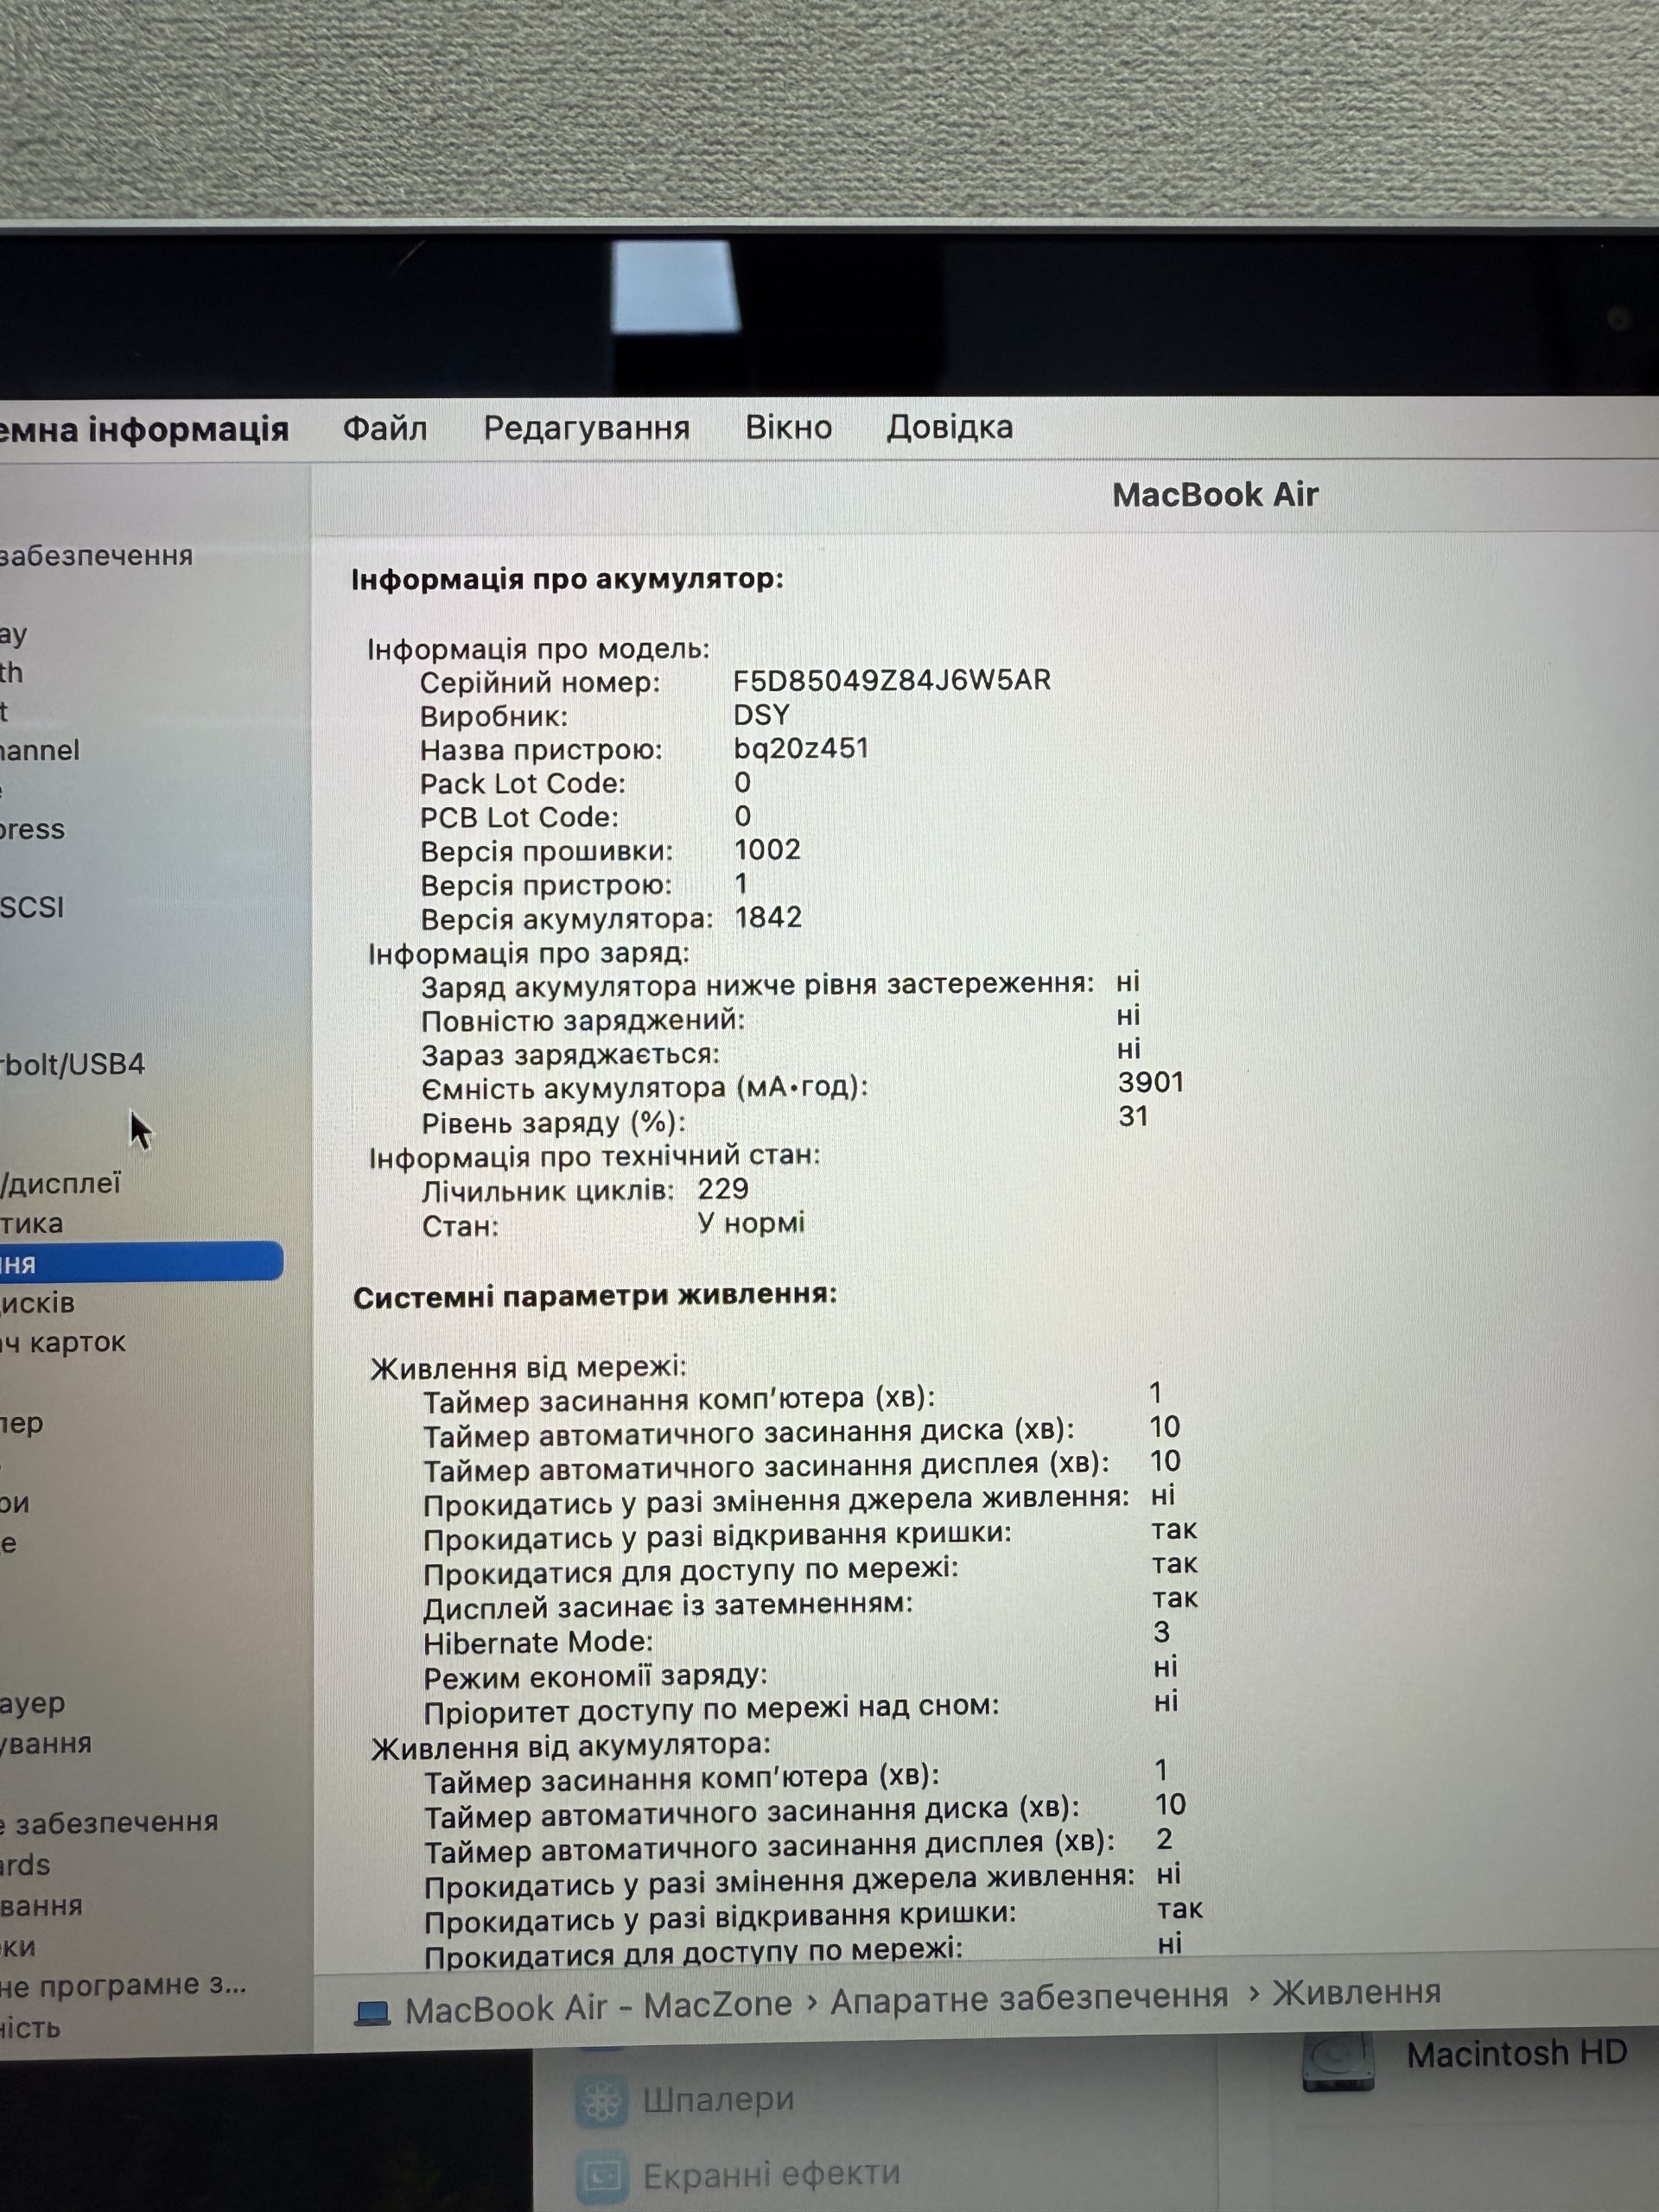Click manufacturer value DSY
This screenshot has width=1659, height=2212.
(x=761, y=715)
